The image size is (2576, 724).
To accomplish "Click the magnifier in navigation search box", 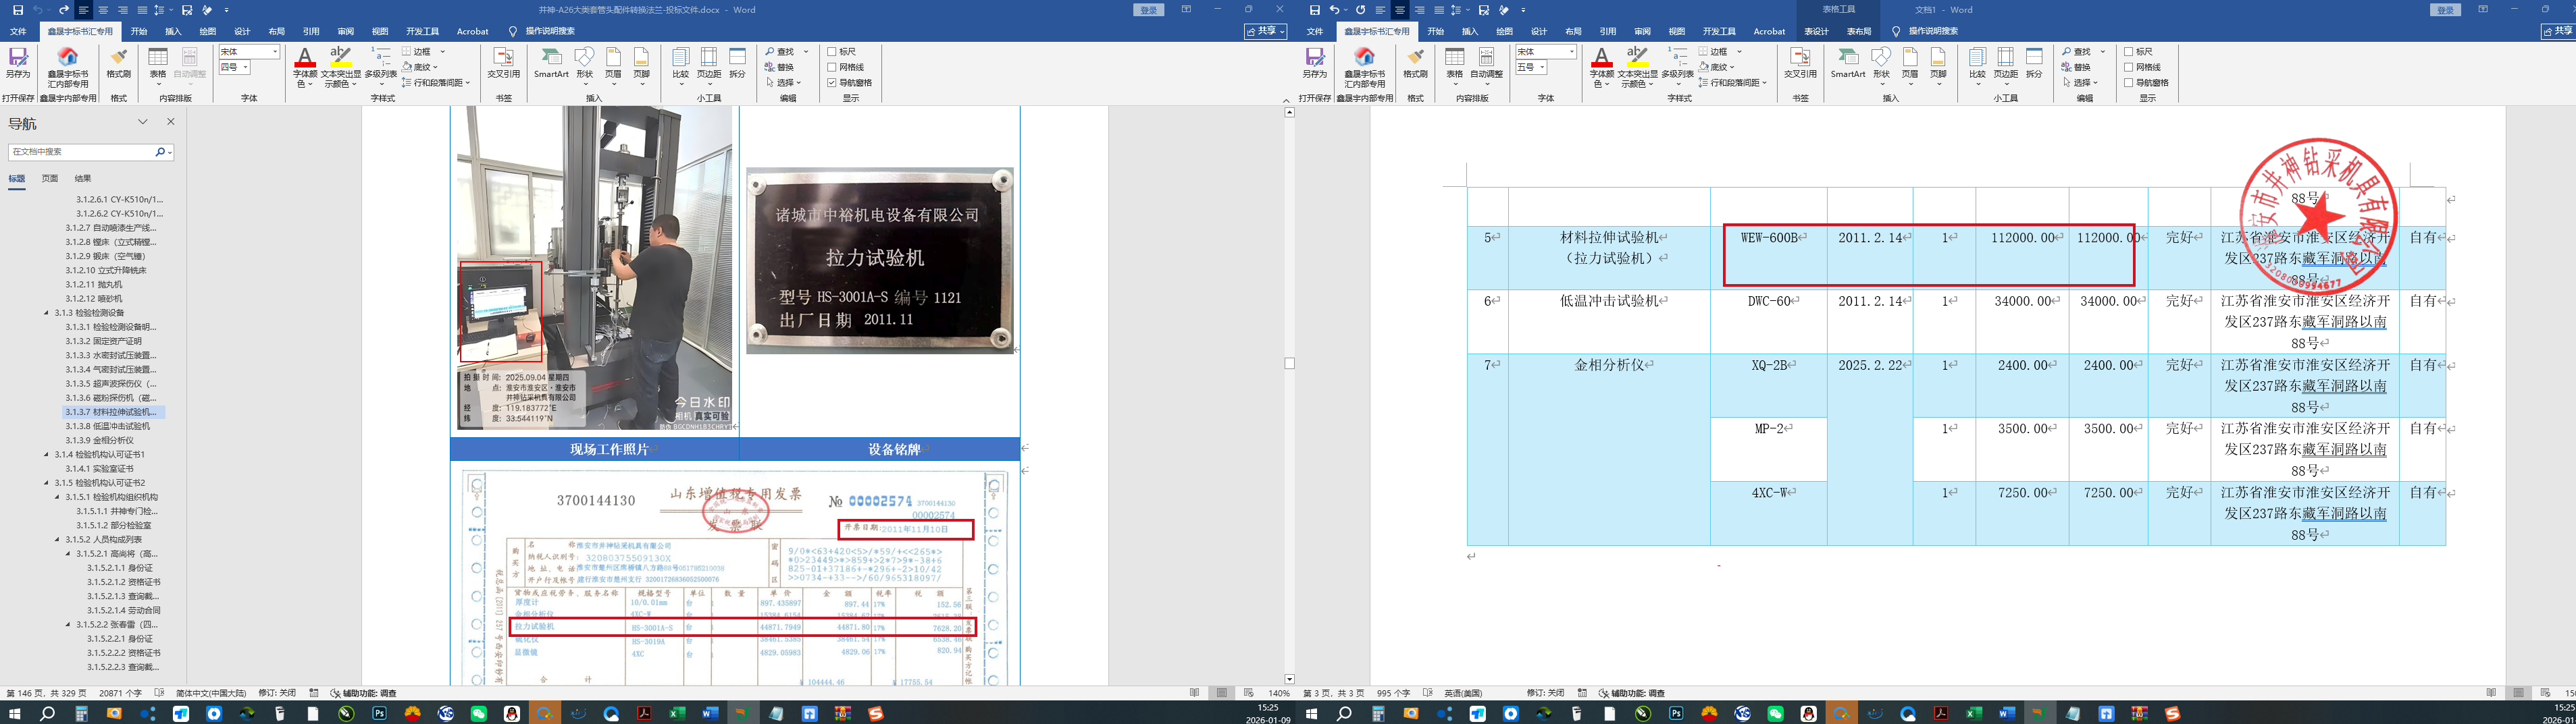I will (160, 152).
